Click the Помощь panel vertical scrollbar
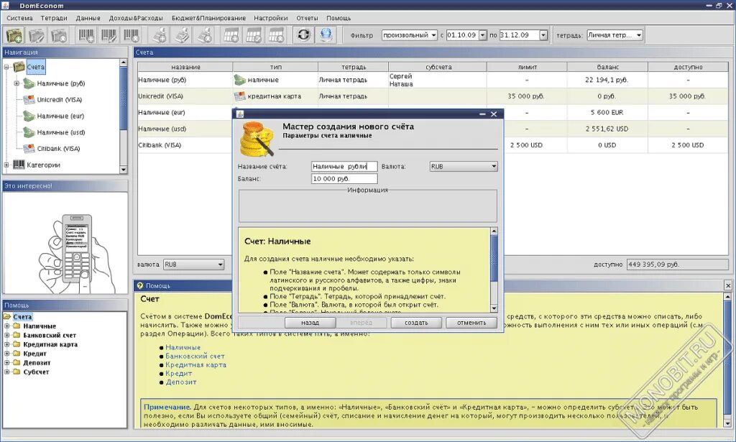Viewport: 736px width, 442px height. tap(727, 360)
